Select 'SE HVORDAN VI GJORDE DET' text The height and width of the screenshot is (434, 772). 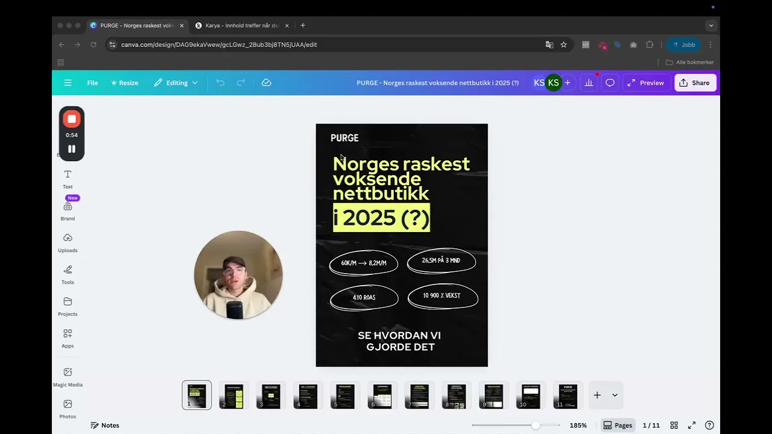399,341
